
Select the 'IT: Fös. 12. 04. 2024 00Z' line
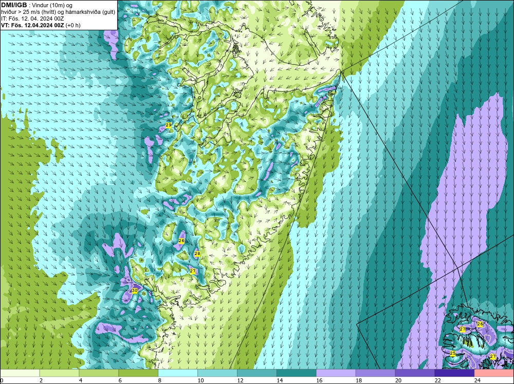coord(32,19)
